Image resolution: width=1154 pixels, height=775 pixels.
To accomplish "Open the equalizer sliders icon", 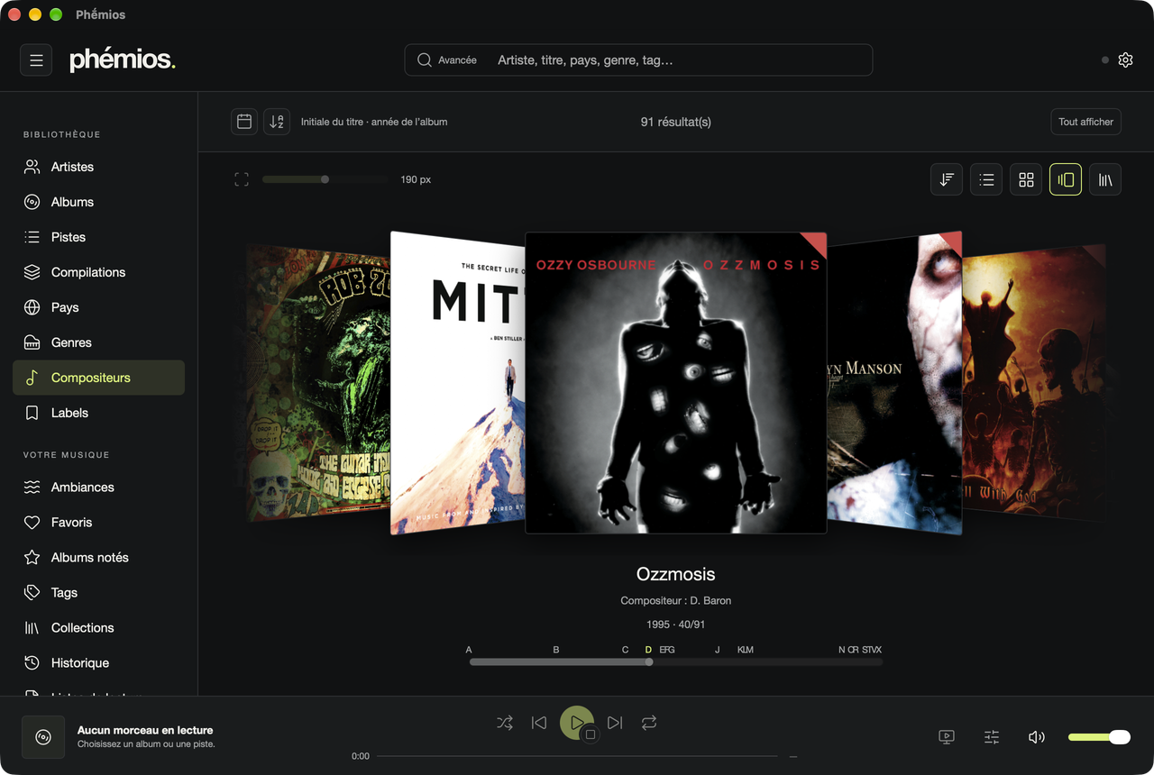I will (x=992, y=737).
